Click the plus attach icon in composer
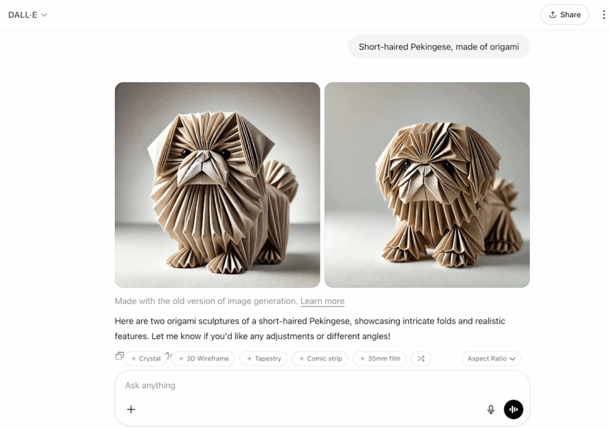Image resolution: width=609 pixels, height=430 pixels. [131, 409]
